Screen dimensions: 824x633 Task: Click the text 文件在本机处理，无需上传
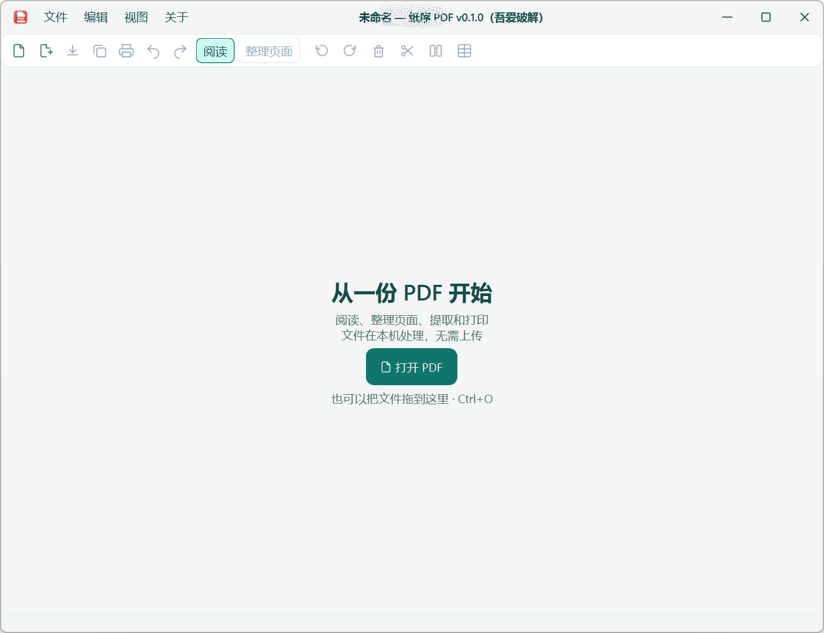pos(412,336)
